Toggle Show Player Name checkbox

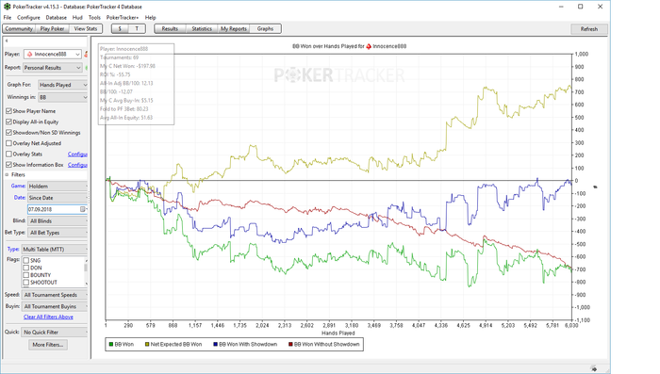point(8,111)
